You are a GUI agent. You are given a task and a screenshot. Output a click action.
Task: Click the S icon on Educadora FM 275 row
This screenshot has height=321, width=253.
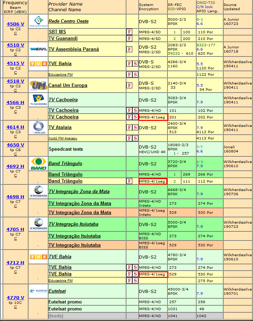pyautogui.click(x=135, y=280)
